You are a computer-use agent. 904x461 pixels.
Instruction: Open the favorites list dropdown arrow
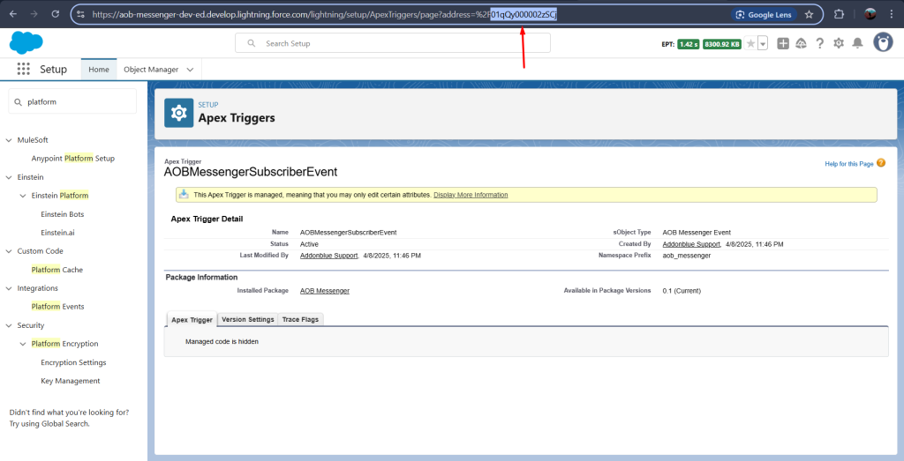point(763,43)
